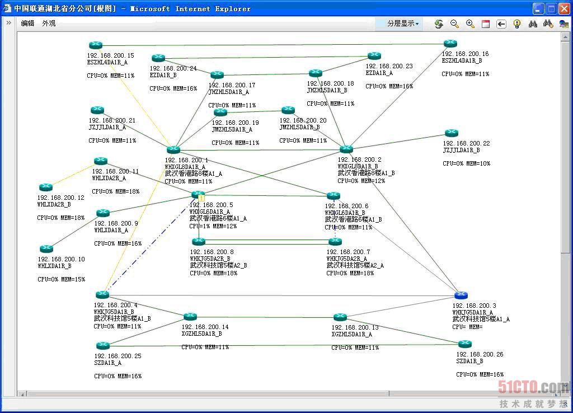The image size is (573, 413).
Task: Select router icon for 192.168.200.11 WHLXDA2R_A
Action: (x=101, y=161)
